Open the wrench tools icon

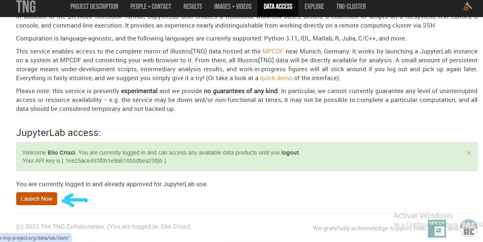[x=467, y=6]
